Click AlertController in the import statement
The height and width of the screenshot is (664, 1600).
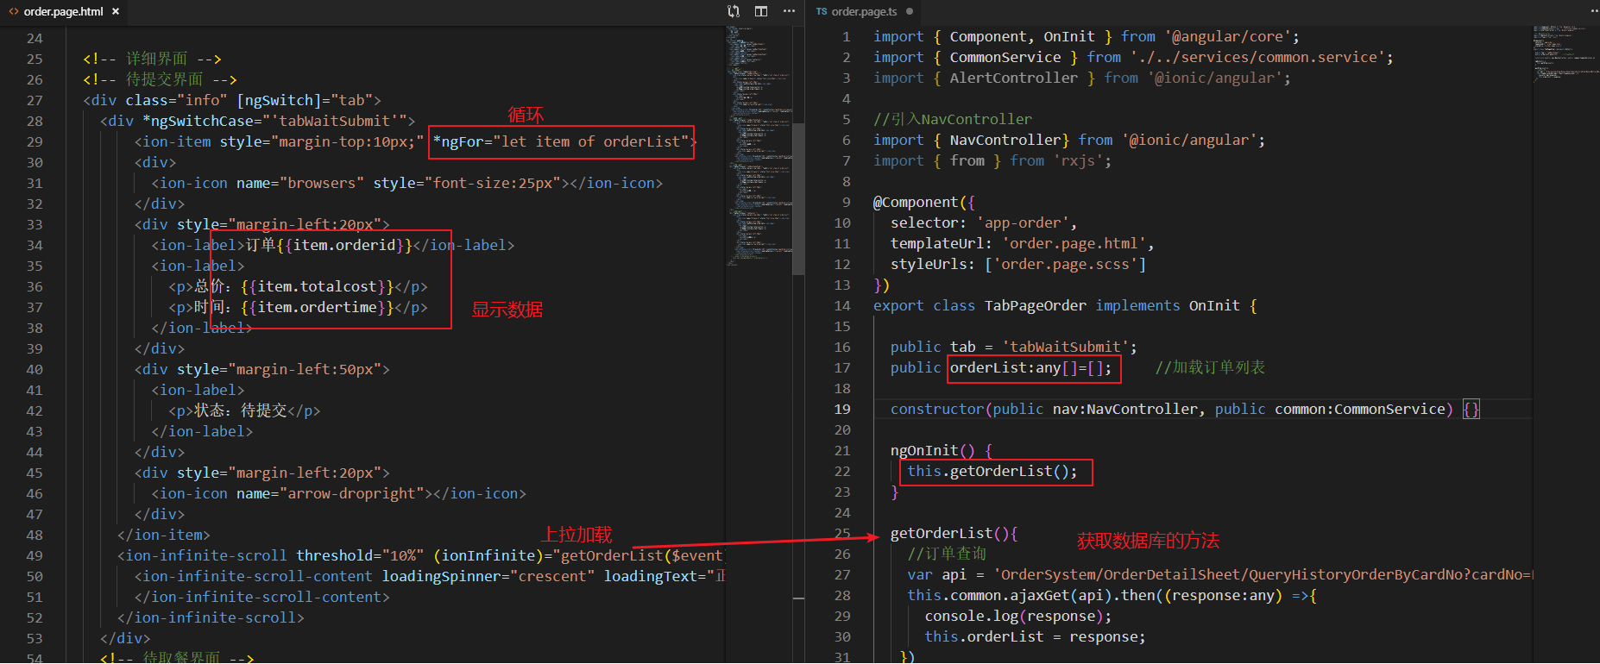[1014, 78]
